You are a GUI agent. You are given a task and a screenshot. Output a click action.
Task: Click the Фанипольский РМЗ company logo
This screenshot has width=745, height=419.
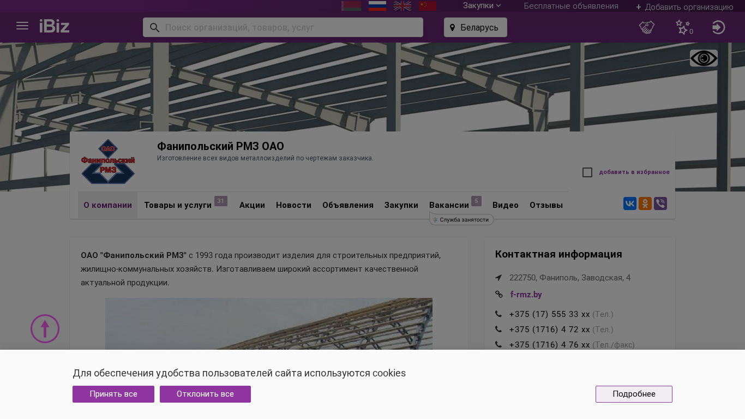click(x=108, y=161)
